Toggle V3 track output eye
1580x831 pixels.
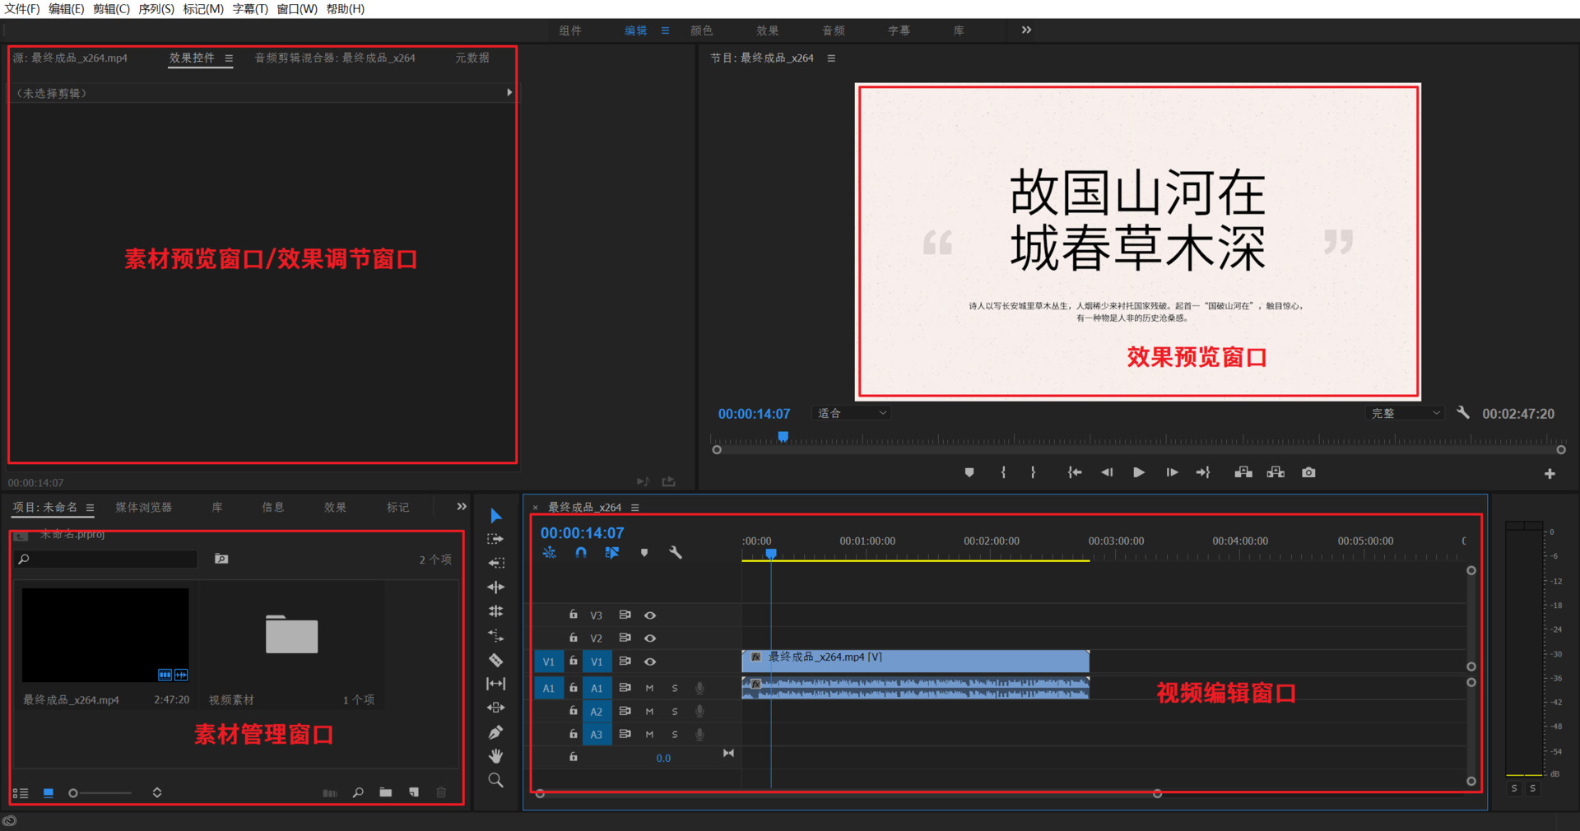click(650, 615)
